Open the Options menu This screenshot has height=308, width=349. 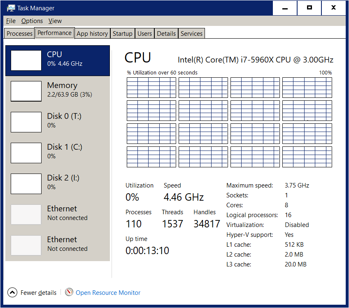coord(32,21)
